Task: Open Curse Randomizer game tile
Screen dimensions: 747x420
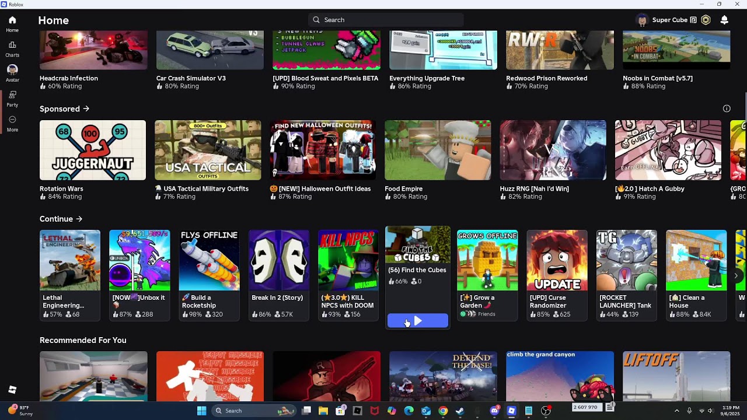Action: [x=557, y=275]
